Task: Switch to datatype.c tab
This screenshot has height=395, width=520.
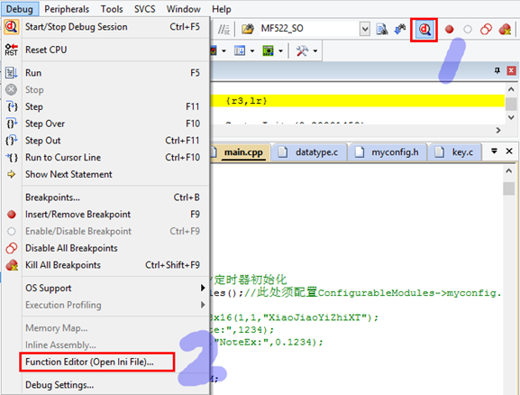Action: click(309, 152)
